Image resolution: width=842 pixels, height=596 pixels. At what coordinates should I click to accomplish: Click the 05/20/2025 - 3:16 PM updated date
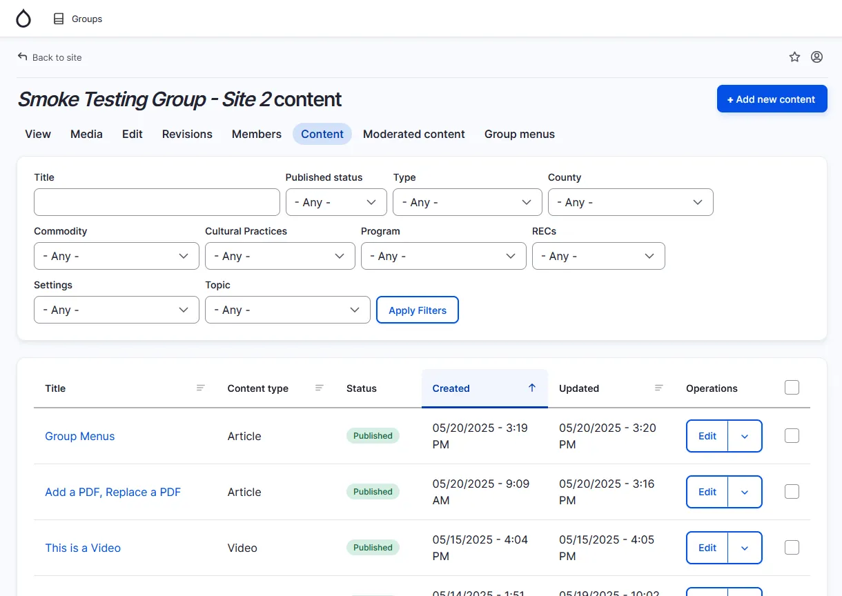(x=607, y=492)
